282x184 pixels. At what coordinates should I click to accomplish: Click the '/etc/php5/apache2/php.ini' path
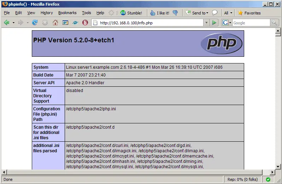(x=91, y=109)
